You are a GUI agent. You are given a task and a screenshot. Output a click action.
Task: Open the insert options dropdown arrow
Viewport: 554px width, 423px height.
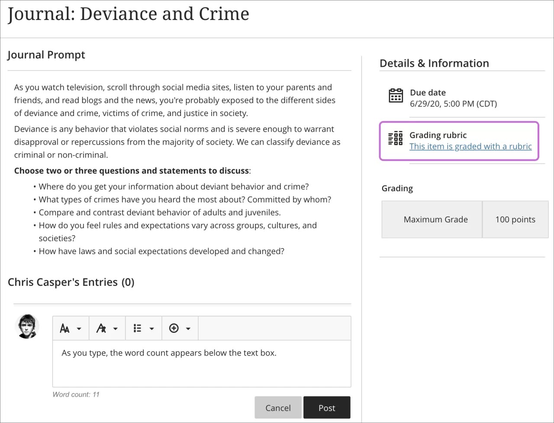pos(188,328)
